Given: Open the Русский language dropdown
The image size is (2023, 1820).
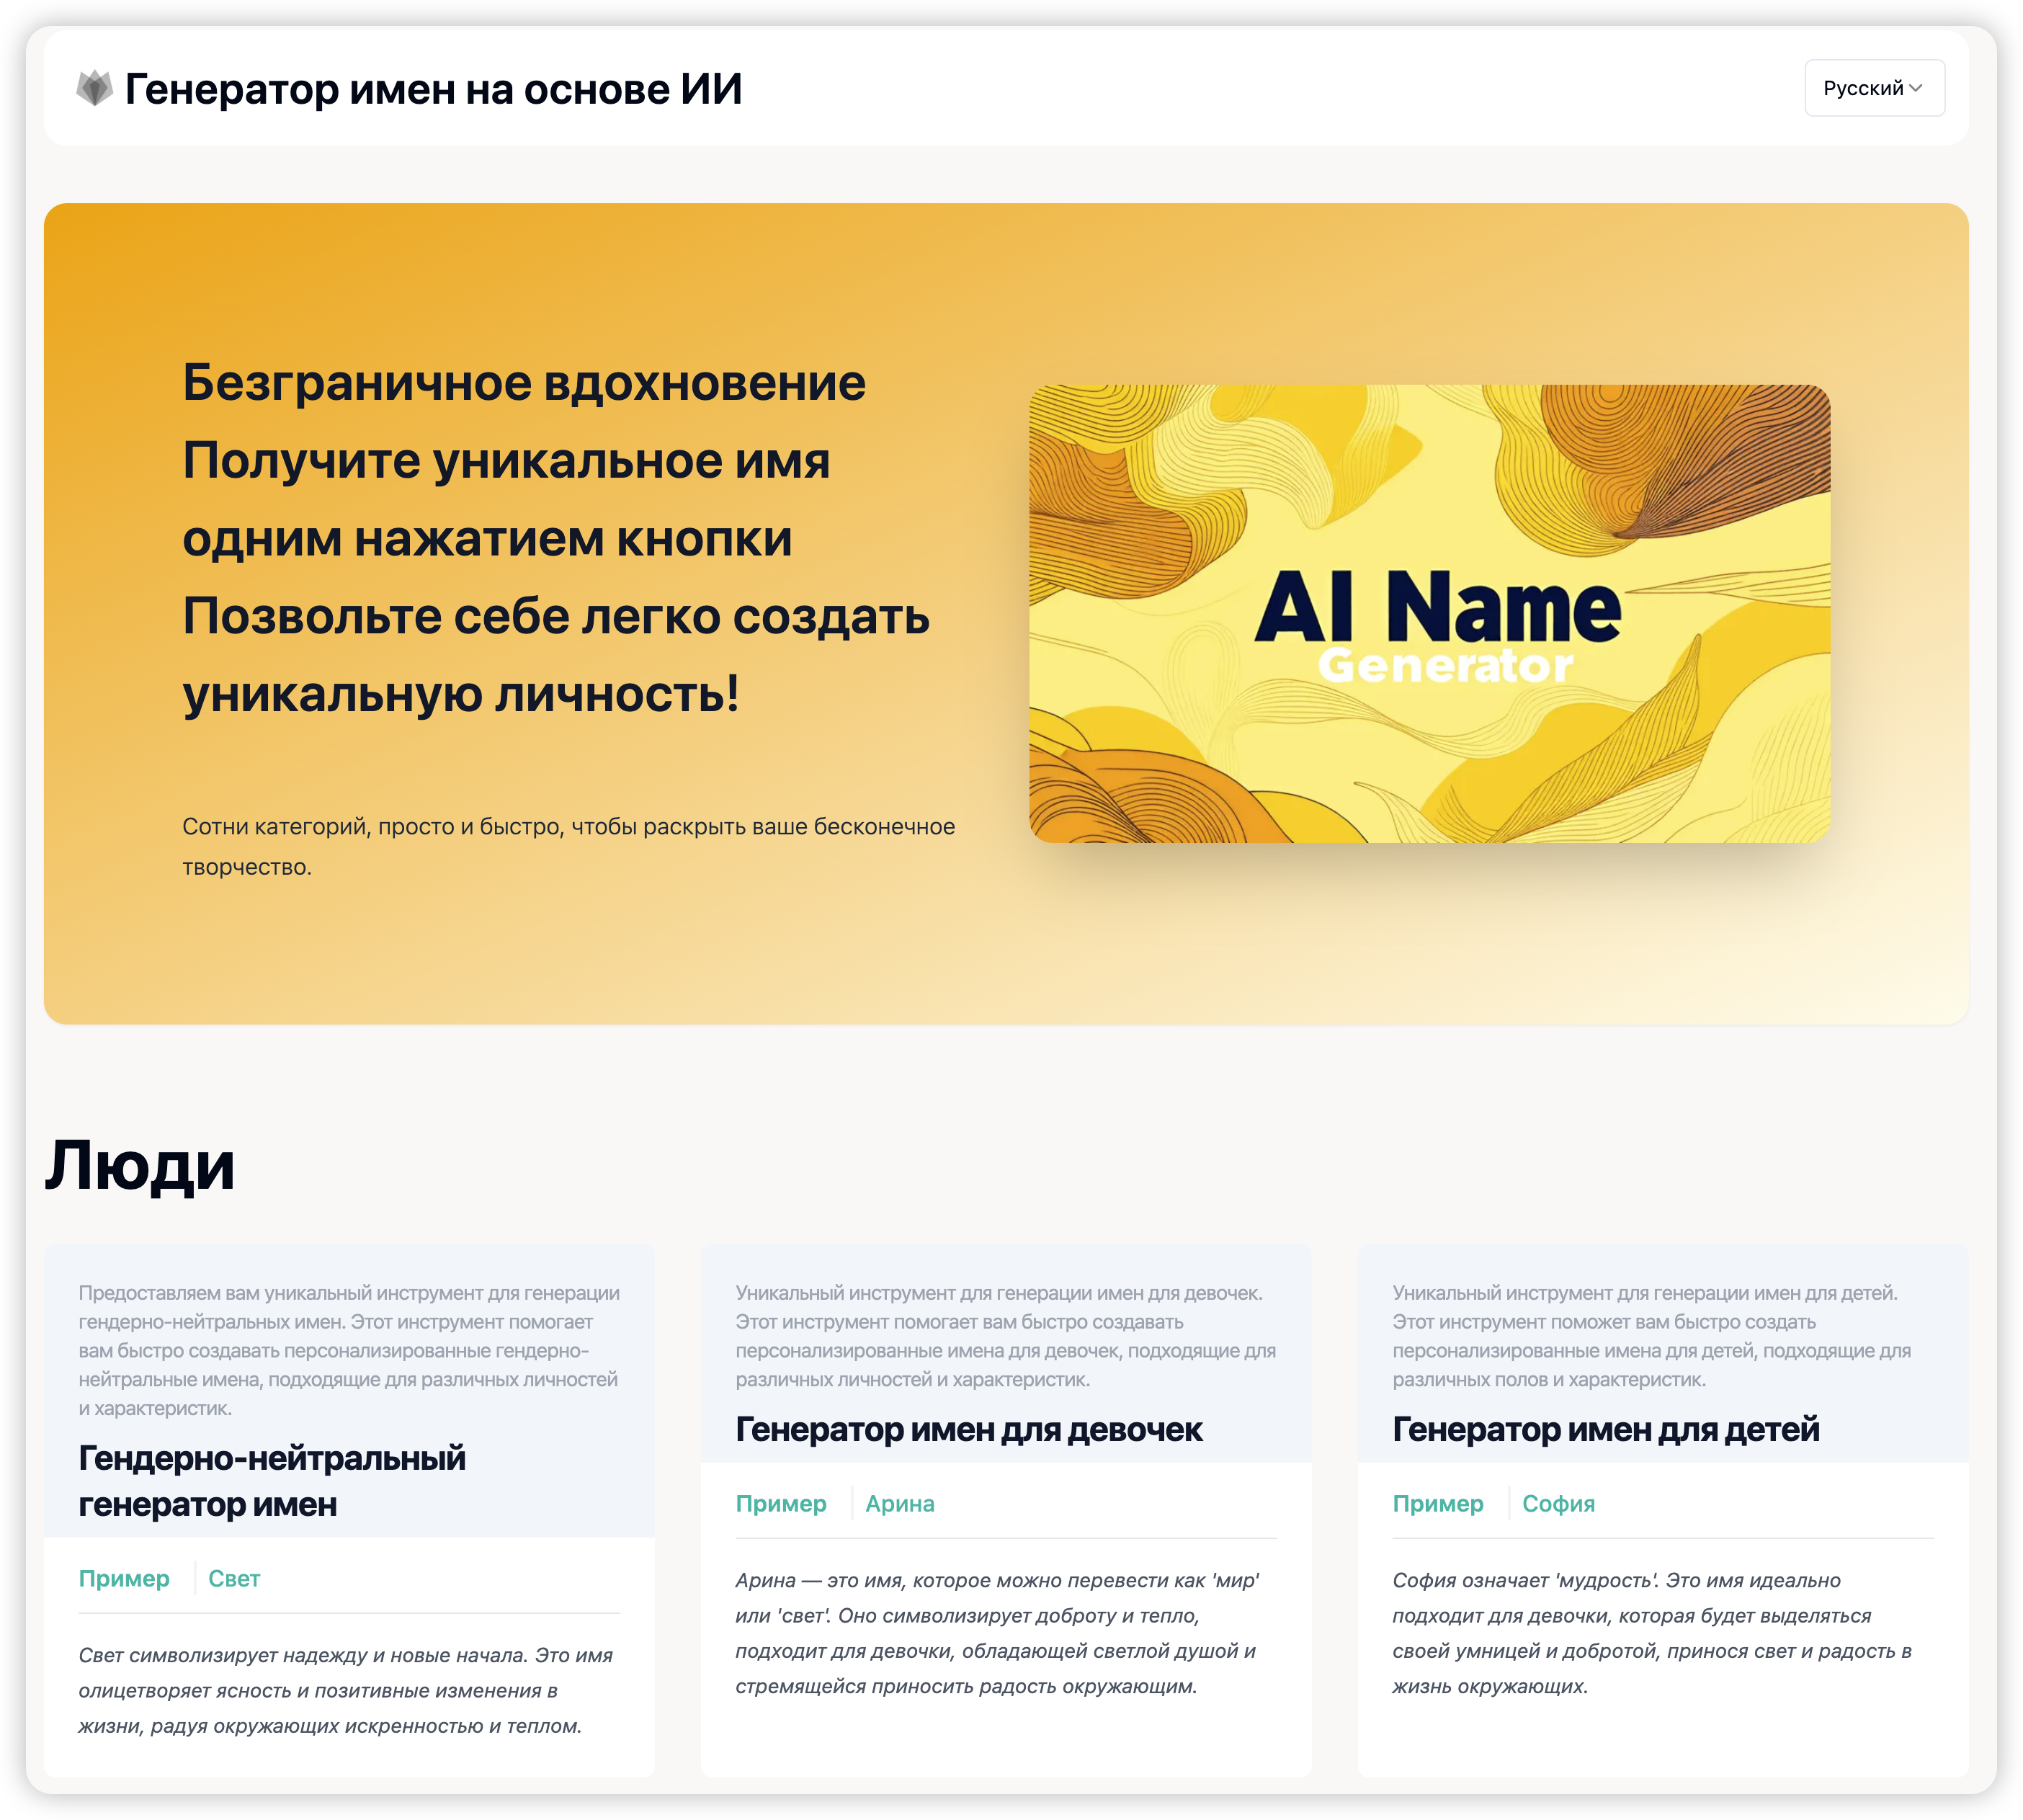Looking at the screenshot, I should click(x=1873, y=88).
